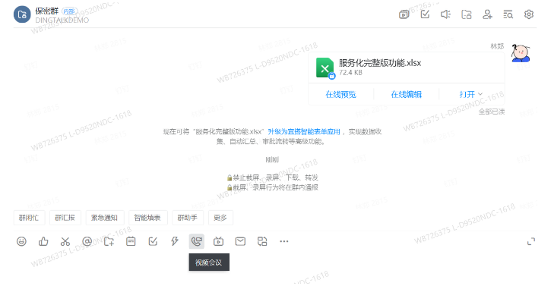Open group settings gear
This screenshot has height=286, width=551.
528,14
